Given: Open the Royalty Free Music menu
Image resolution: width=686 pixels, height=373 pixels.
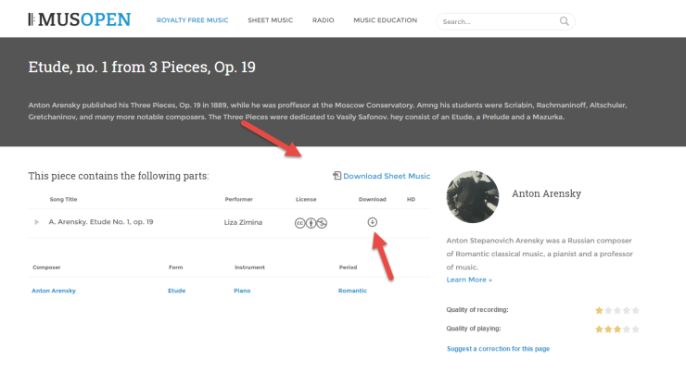Looking at the screenshot, I should pyautogui.click(x=193, y=20).
